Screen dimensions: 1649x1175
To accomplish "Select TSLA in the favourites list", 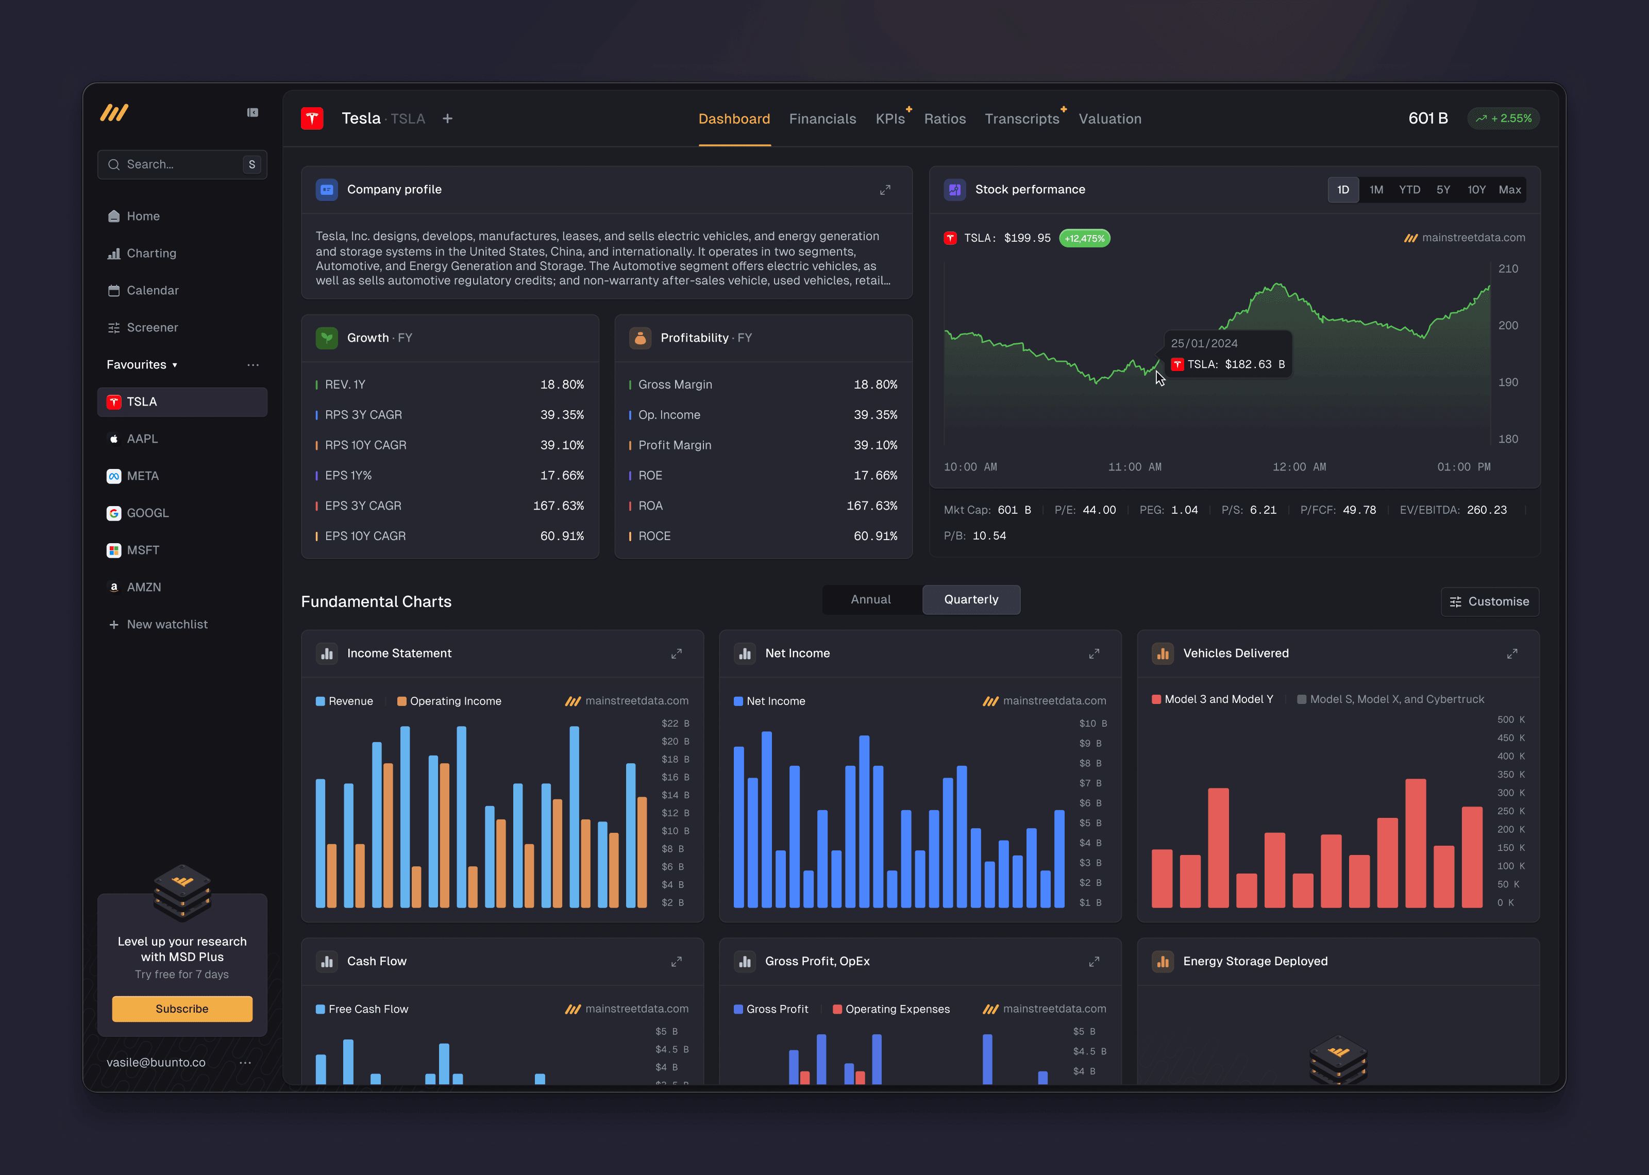I will [181, 401].
